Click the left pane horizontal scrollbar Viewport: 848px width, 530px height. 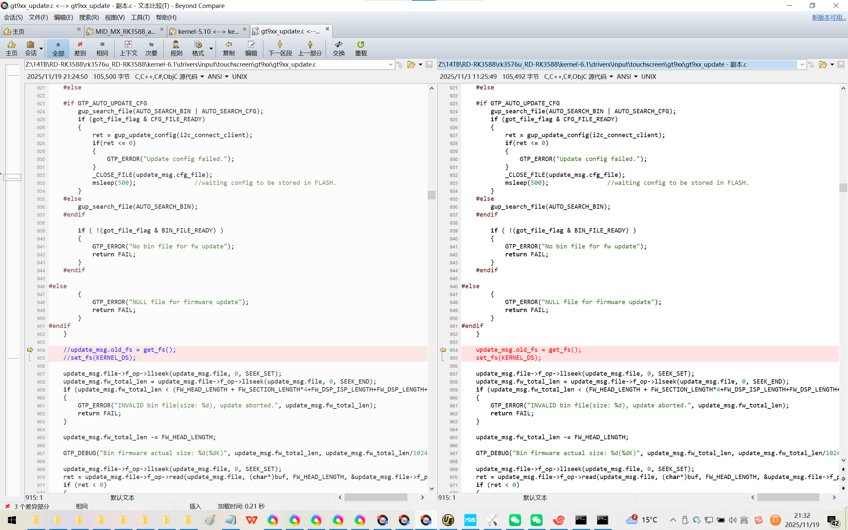[376, 498]
